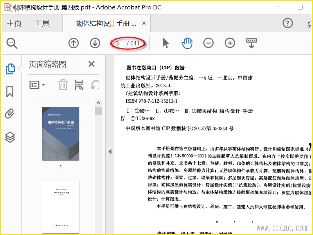Open the find text search tool
Image resolution: width=313 pixels, height=235 pixels.
pos(12,43)
